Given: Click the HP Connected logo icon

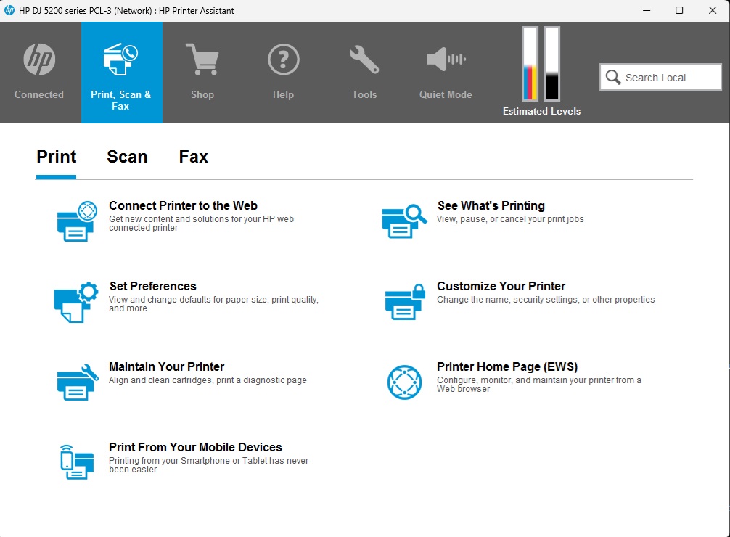Looking at the screenshot, I should pos(39,60).
